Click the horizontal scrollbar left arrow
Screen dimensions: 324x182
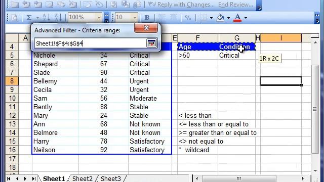pyautogui.click(x=197, y=178)
